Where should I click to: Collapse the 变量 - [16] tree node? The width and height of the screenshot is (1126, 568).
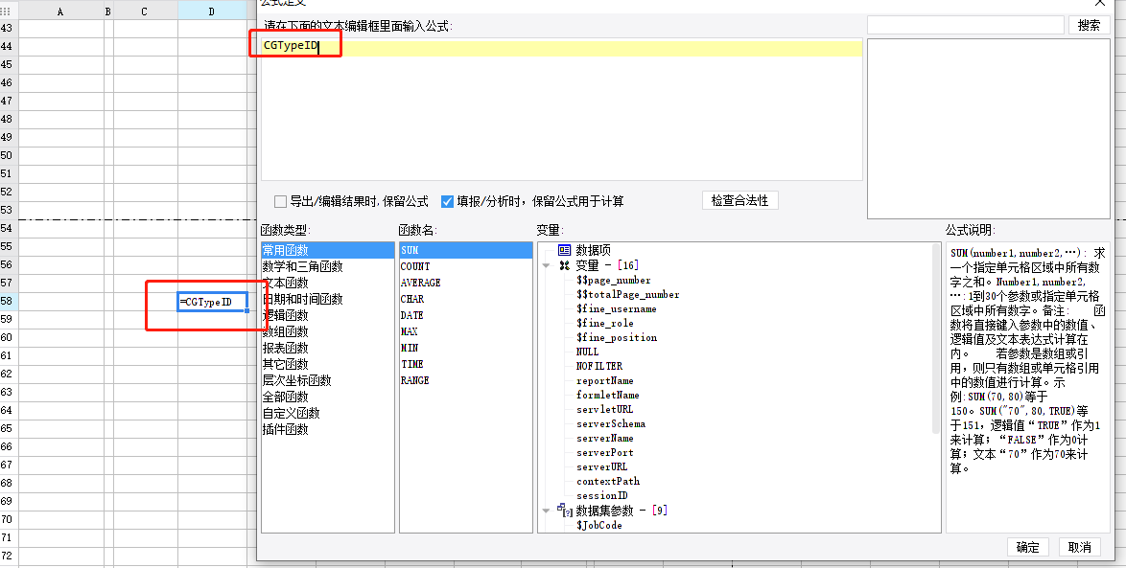tap(547, 265)
